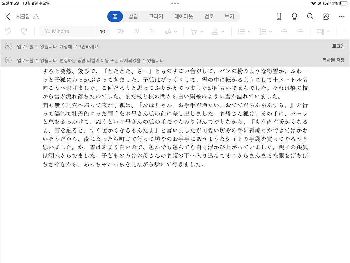The image size is (350, 263).
Task: Click the redo arrow
Action: 24,31
